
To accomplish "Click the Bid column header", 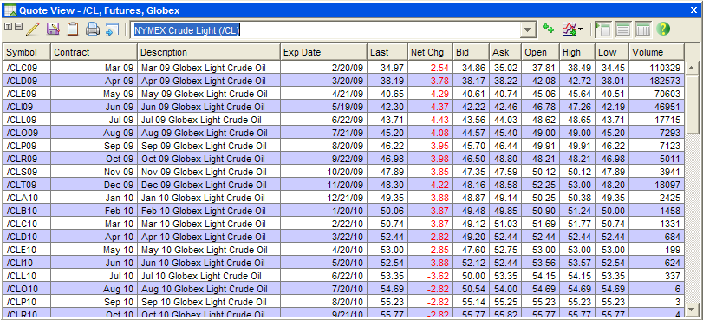I will (x=471, y=52).
